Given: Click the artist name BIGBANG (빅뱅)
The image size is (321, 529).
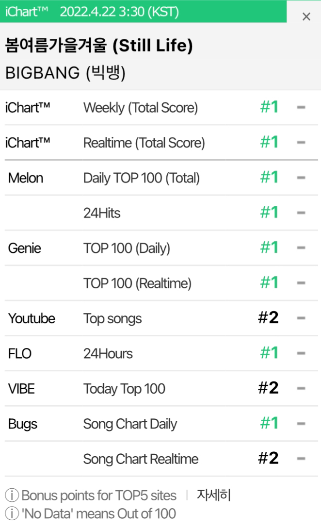Looking at the screenshot, I should point(65,73).
